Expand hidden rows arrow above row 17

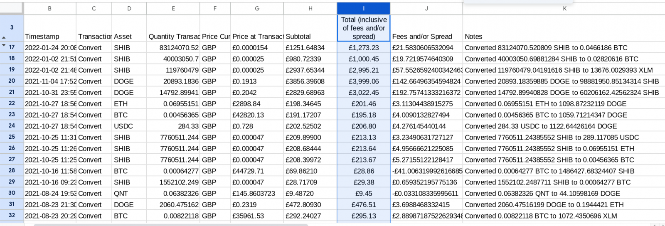4,45
